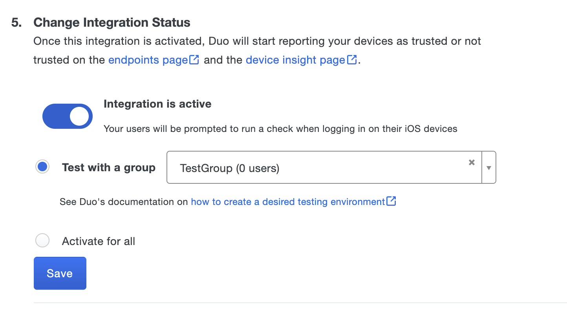This screenshot has height=311, width=567.
Task: Click the external-link icon after "endpoints page"
Action: pyautogui.click(x=194, y=60)
